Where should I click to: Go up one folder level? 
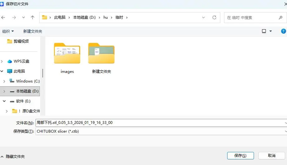pos(33,17)
